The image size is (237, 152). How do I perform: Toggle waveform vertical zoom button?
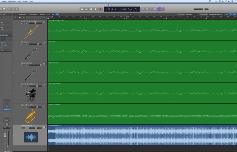tap(226, 14)
